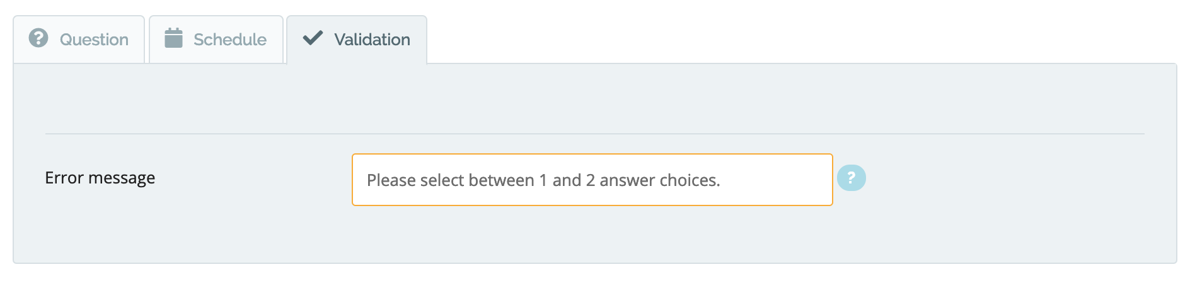Open help tooltip beside Error message field
Viewport: 1190px width, 284px height.
coord(851,178)
